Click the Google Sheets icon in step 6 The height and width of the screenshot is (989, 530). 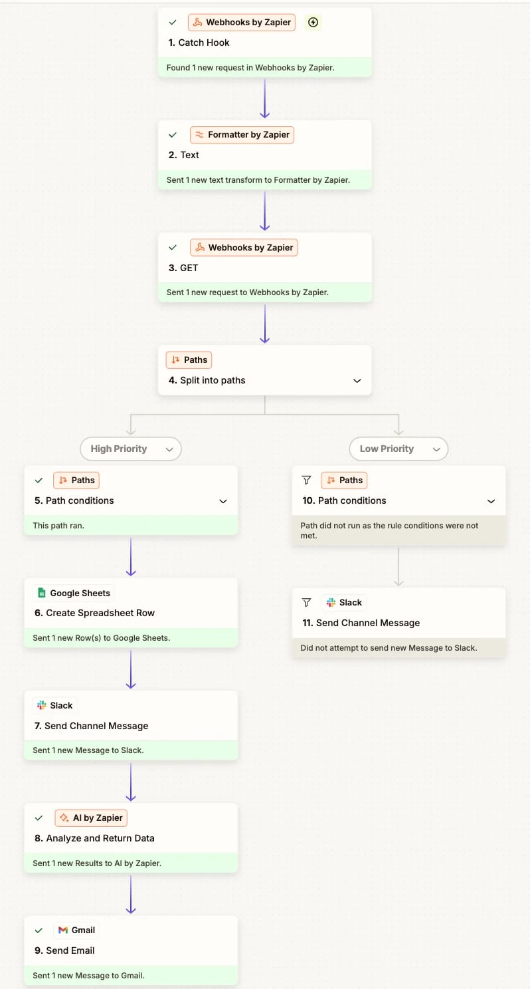click(x=41, y=593)
